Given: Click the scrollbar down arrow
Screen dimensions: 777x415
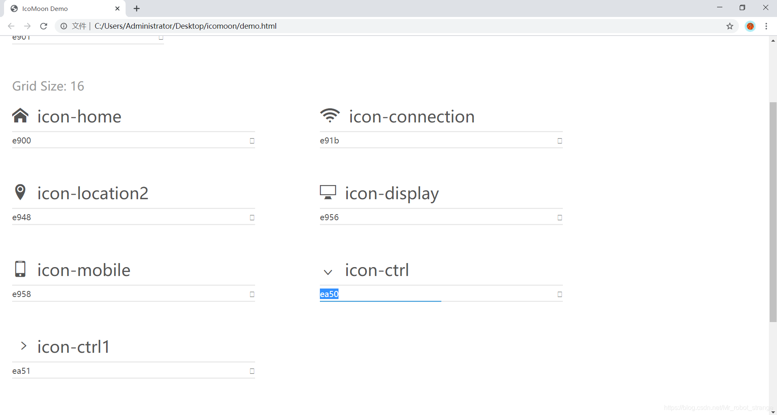Looking at the screenshot, I should (x=773, y=412).
